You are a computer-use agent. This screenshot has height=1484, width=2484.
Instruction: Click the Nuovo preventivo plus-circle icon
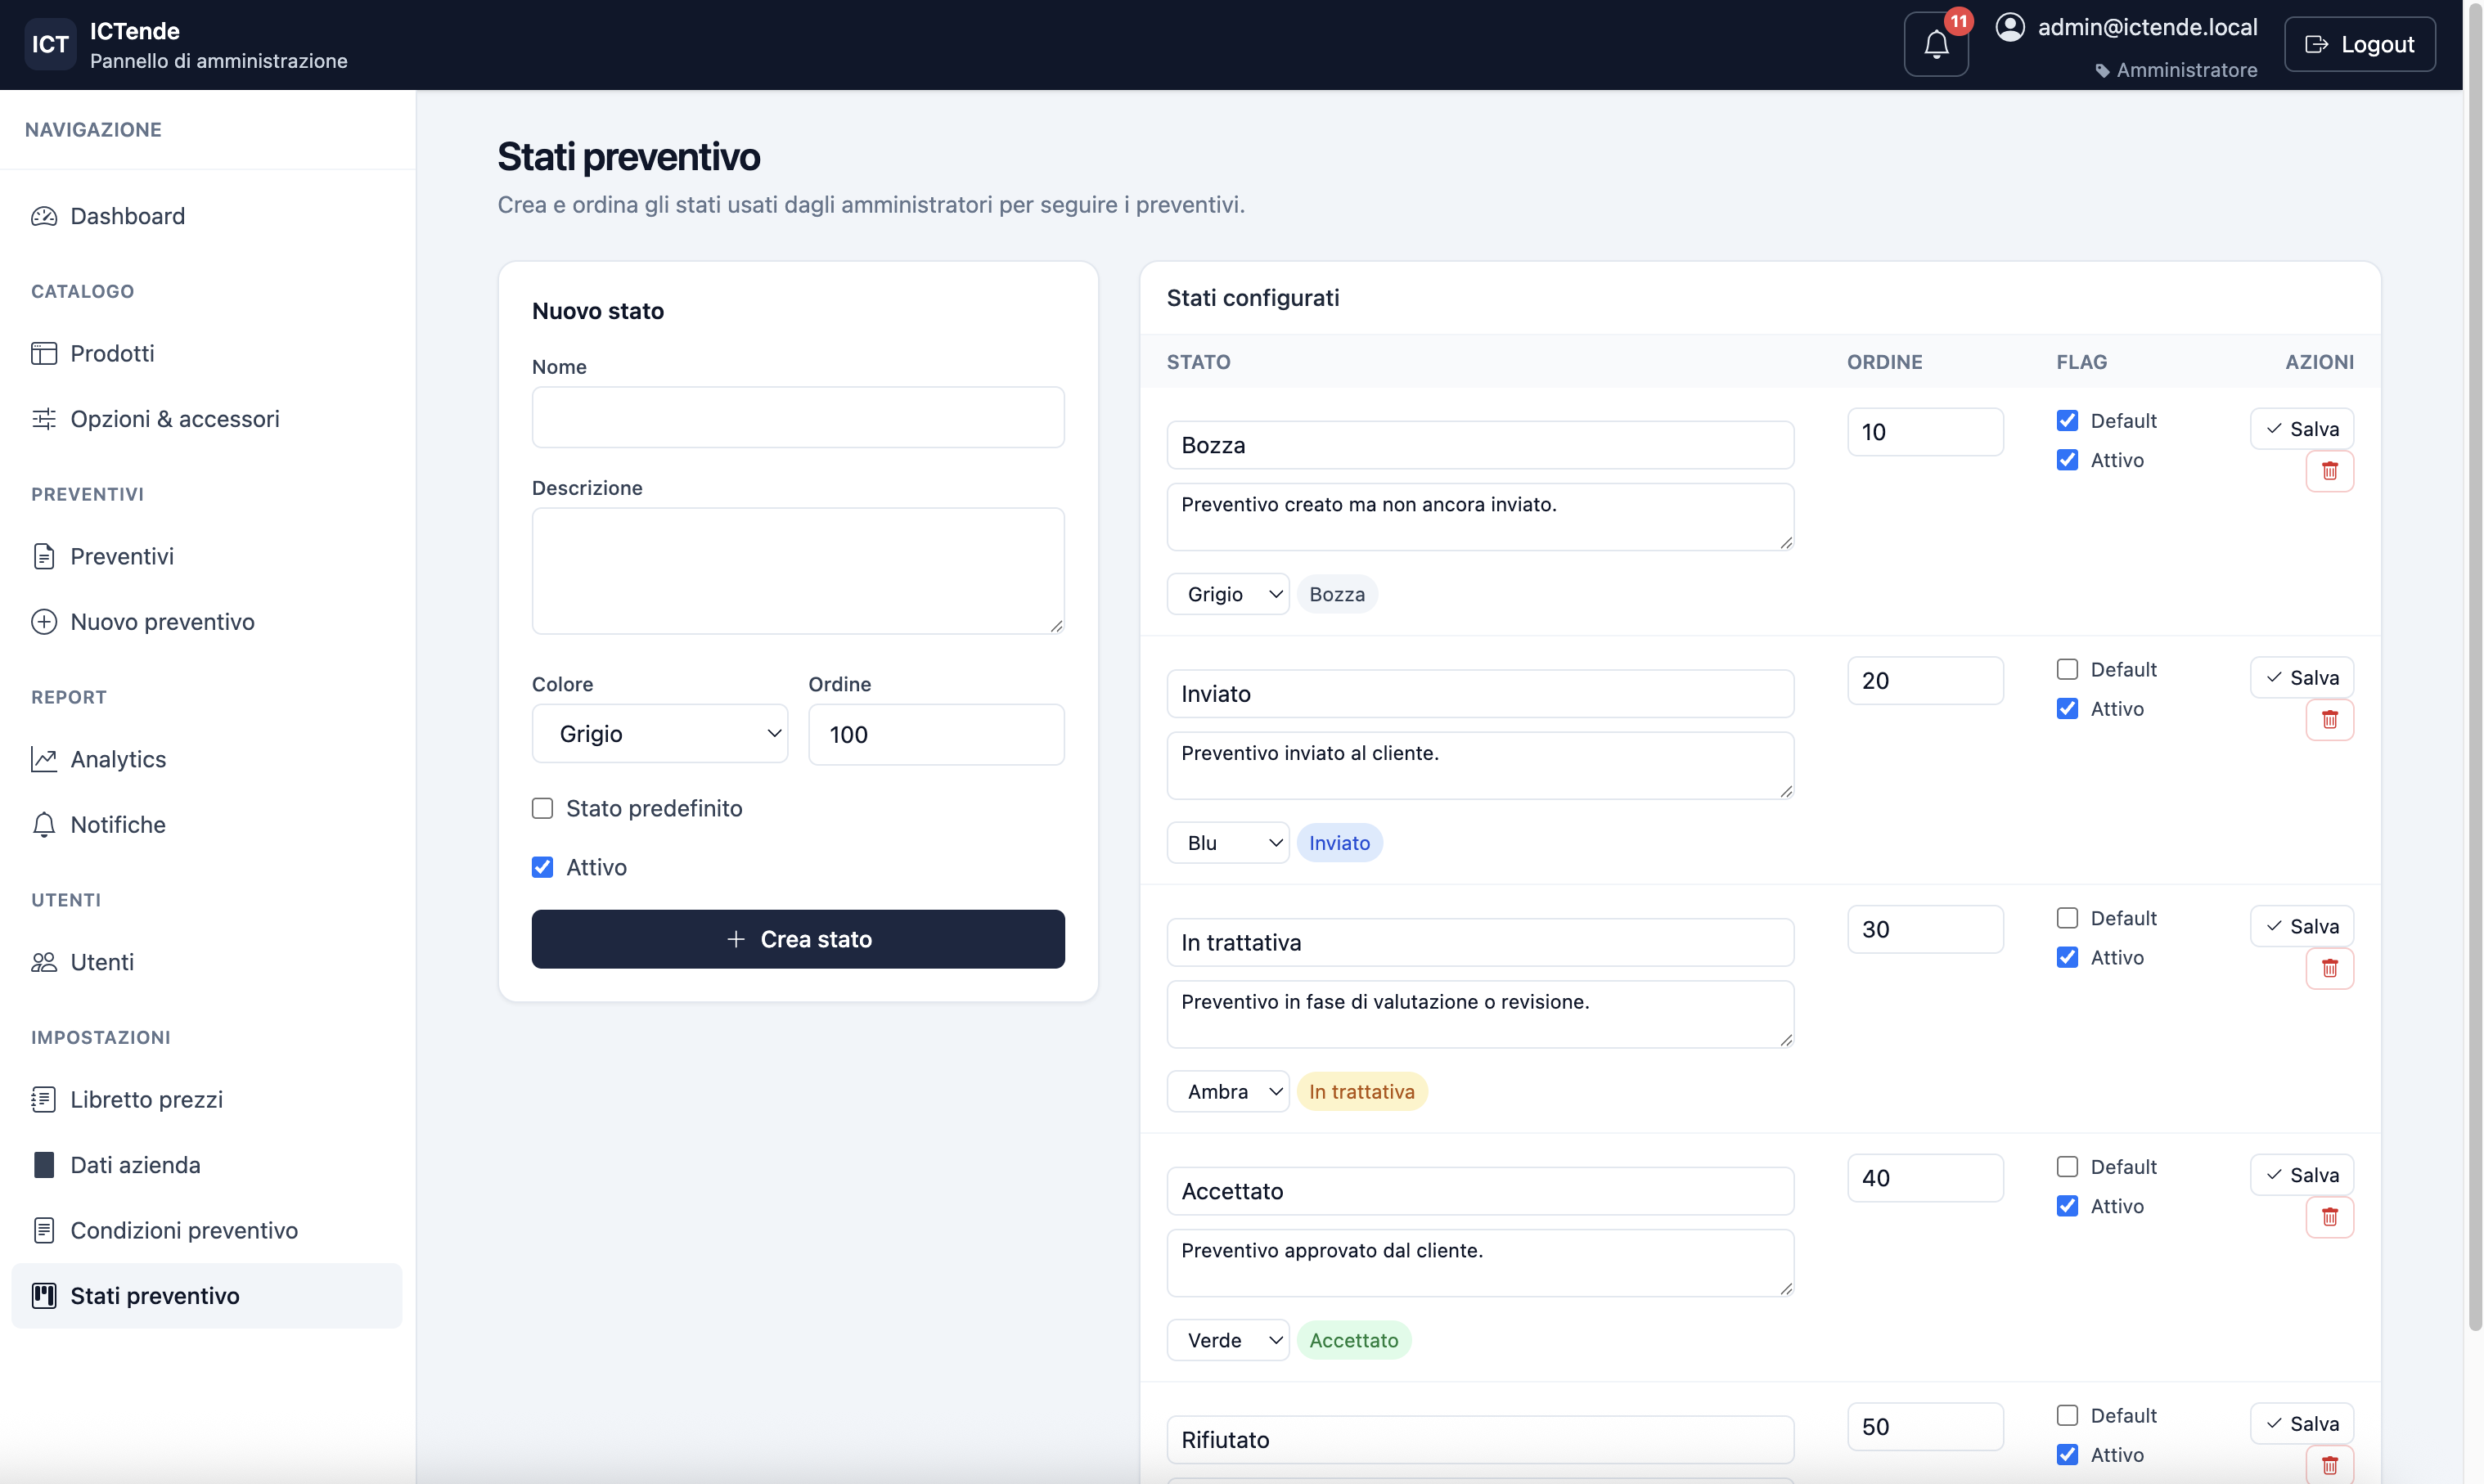44,622
